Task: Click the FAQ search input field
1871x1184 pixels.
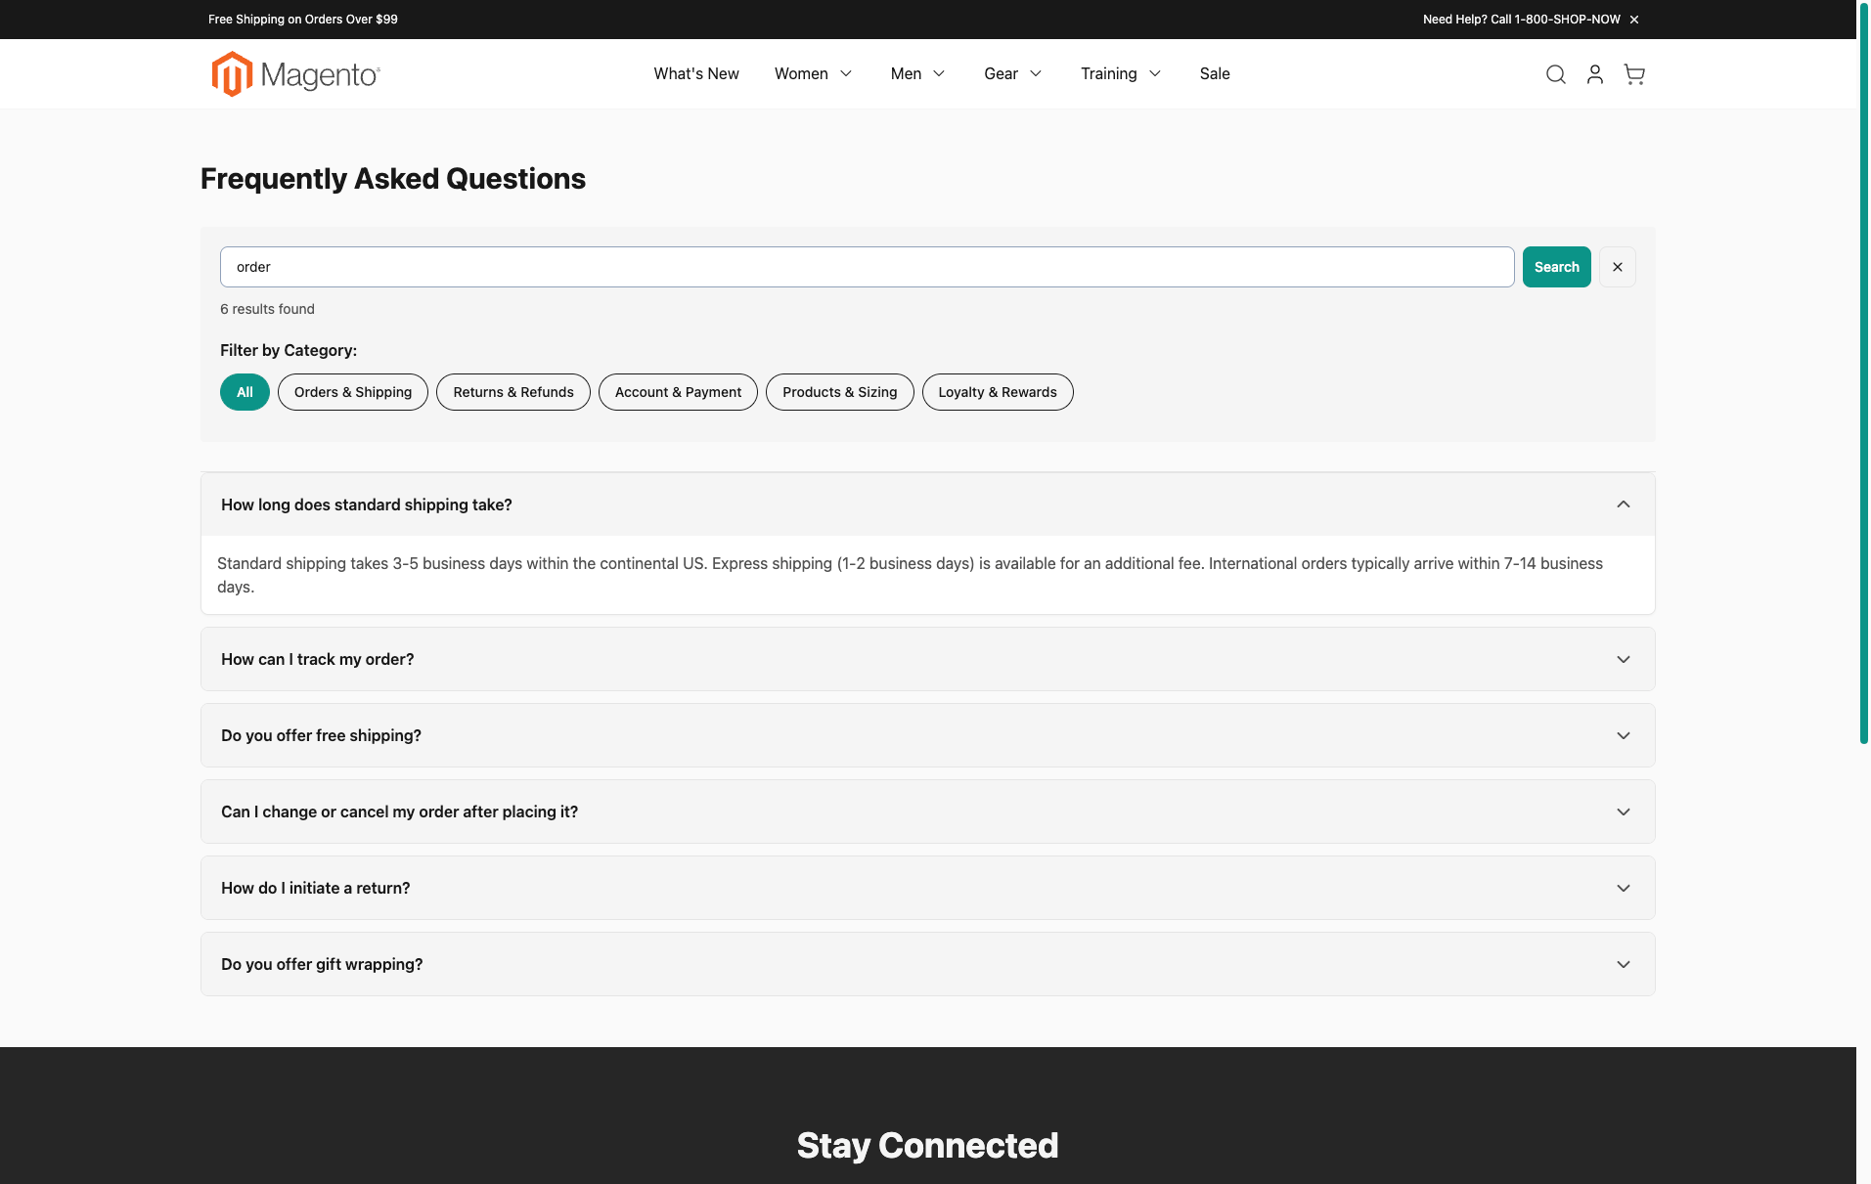Action: tap(866, 267)
